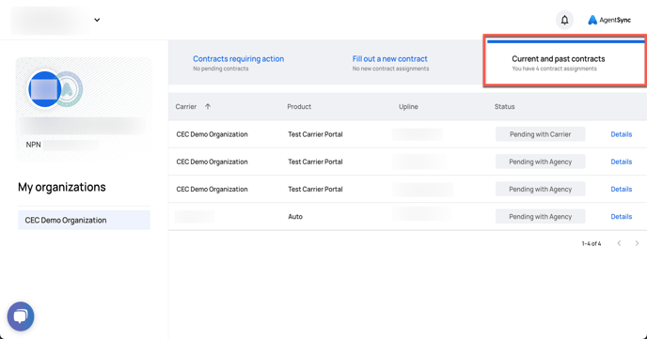Click the Upline column header
Screen dimensions: 647x339
click(x=408, y=107)
